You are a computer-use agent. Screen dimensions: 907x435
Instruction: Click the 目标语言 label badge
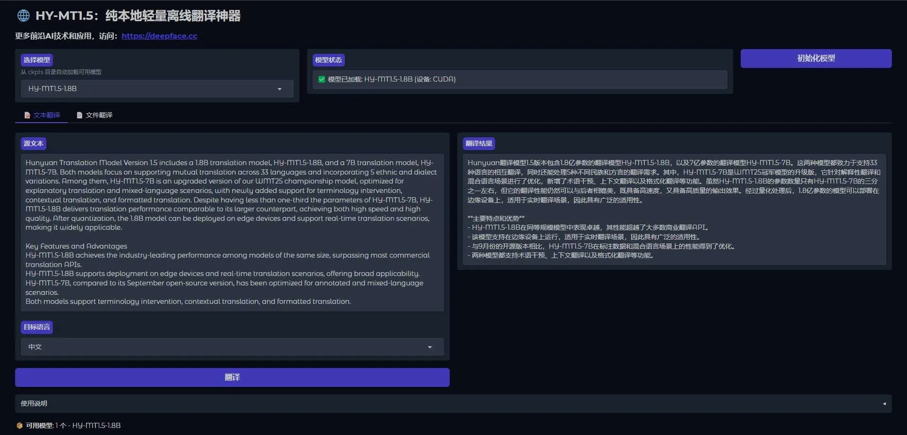(x=36, y=327)
